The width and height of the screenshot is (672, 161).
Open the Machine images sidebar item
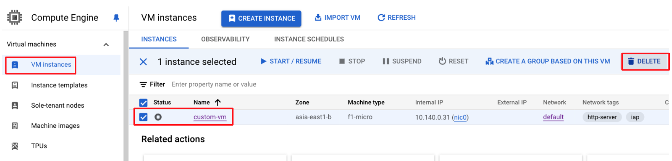[x=55, y=126]
